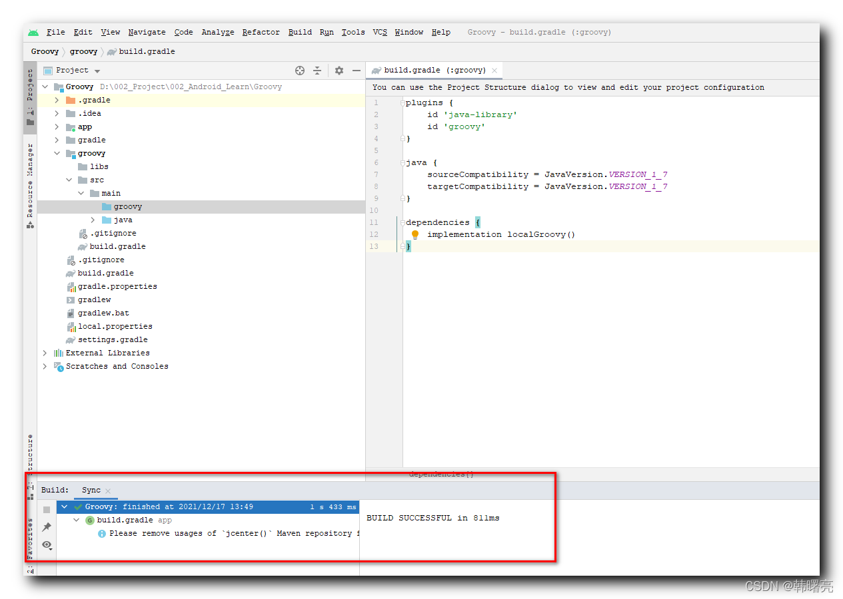
Task: Open the Analyze menu
Action: click(x=217, y=32)
